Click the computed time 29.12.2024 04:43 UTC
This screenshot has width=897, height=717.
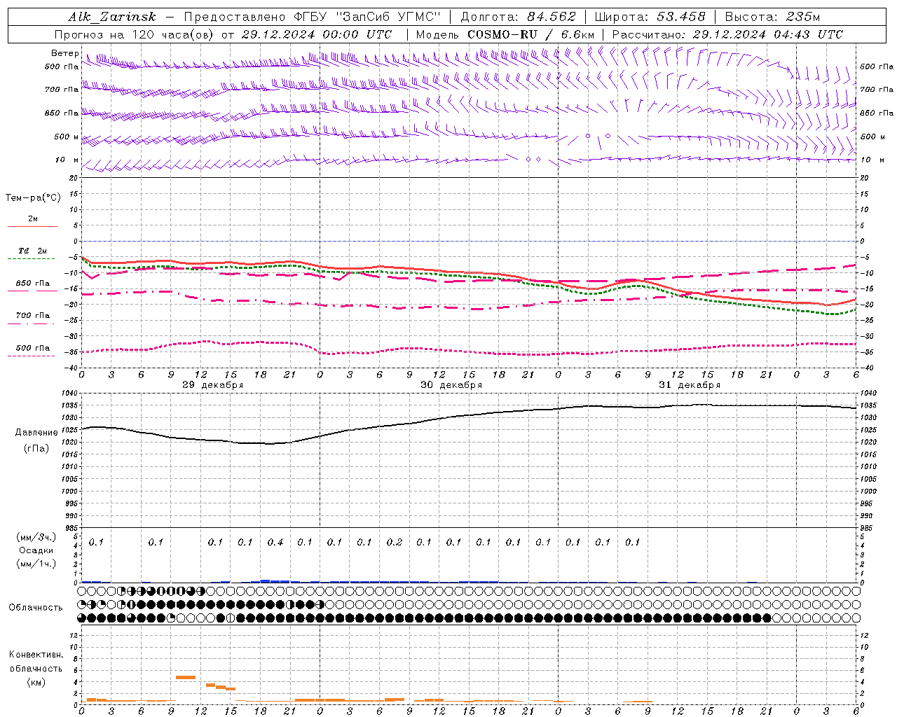[x=767, y=34]
